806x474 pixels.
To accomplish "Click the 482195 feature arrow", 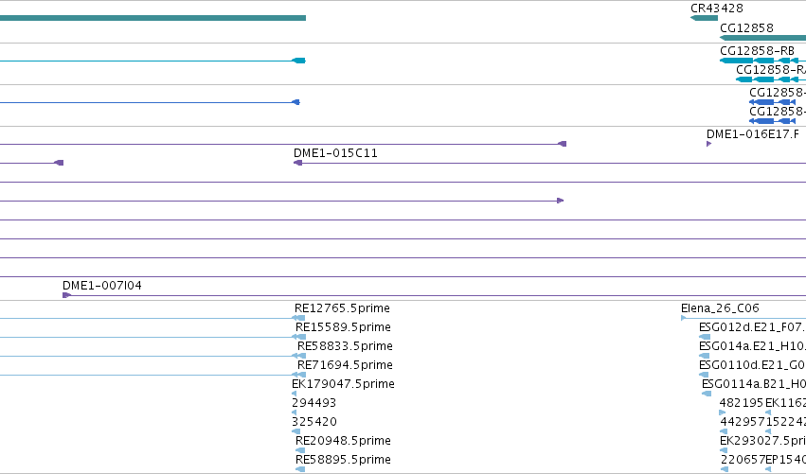I will (x=723, y=413).
